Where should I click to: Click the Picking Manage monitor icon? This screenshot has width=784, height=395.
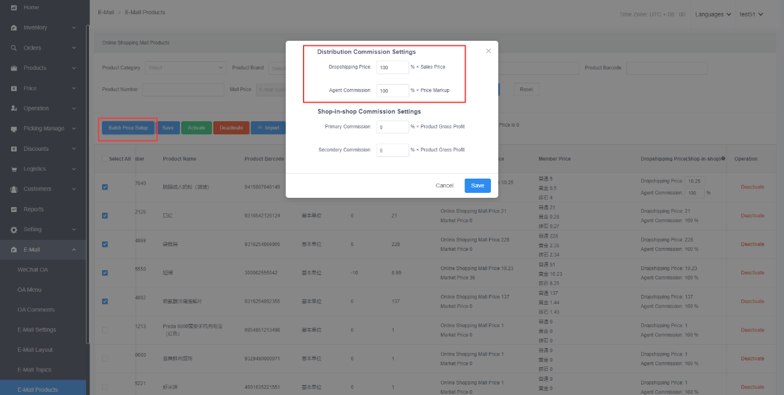(14, 129)
